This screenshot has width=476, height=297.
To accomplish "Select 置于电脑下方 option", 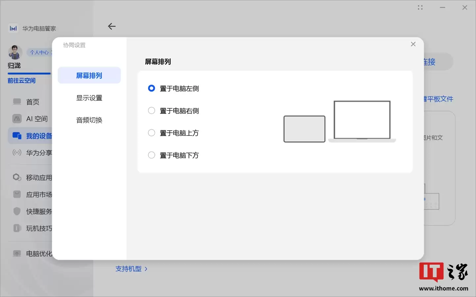I will (x=151, y=155).
